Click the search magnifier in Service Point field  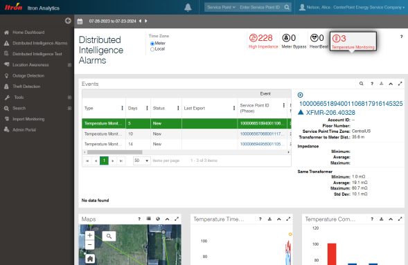[x=287, y=8]
